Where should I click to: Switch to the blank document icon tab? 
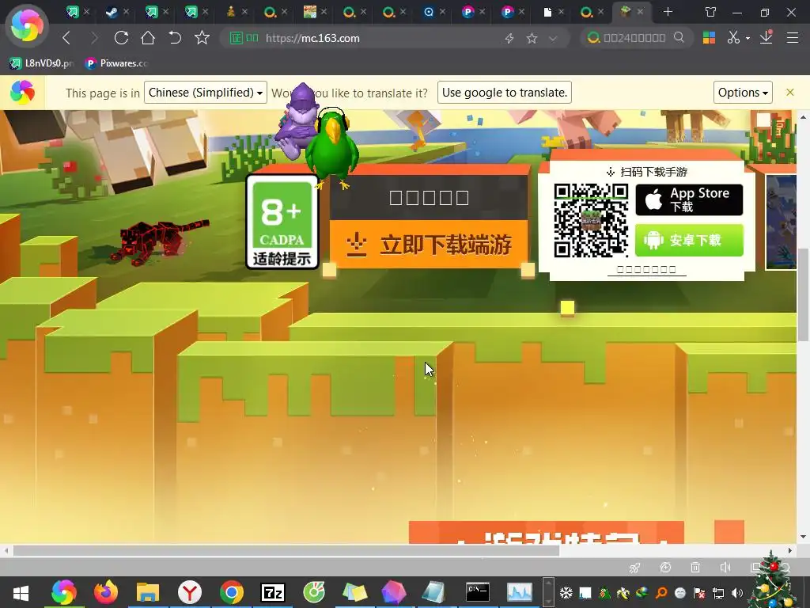(547, 12)
